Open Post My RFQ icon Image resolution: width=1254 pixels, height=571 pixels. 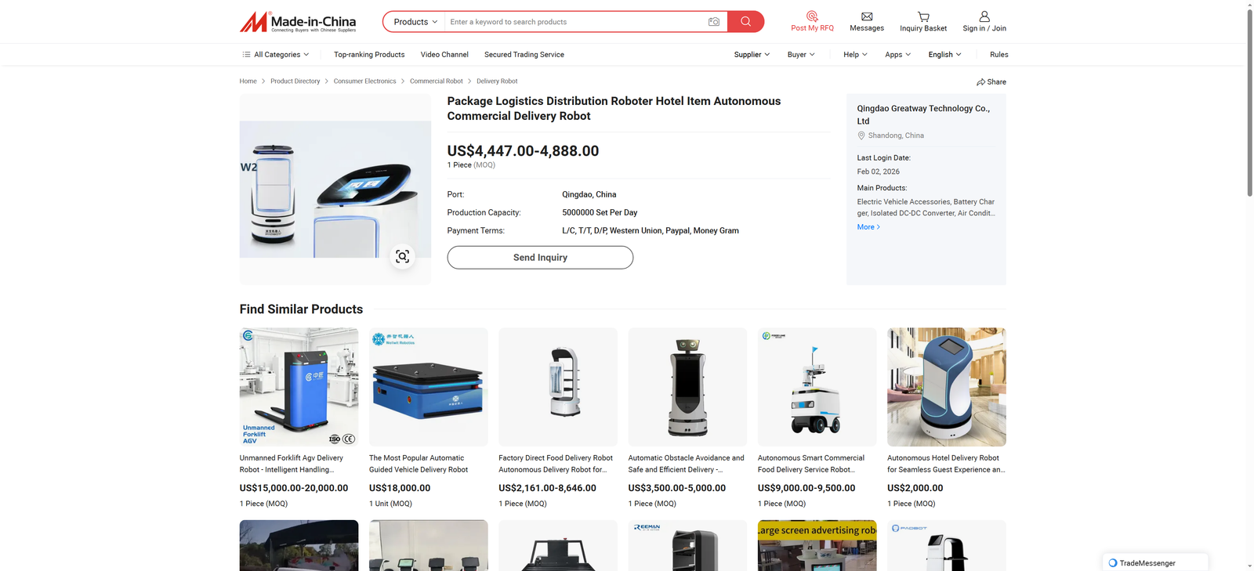click(x=812, y=16)
